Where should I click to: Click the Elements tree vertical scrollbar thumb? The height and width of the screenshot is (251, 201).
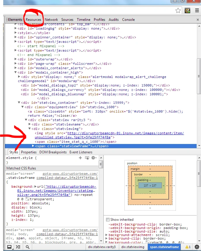pyautogui.click(x=199, y=76)
